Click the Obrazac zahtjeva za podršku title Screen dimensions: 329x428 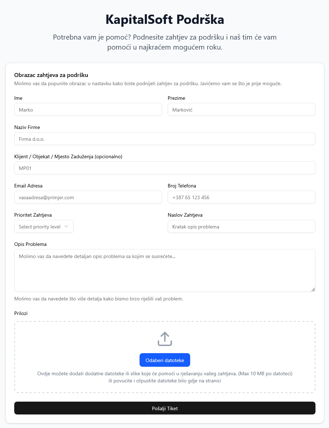click(x=51, y=75)
